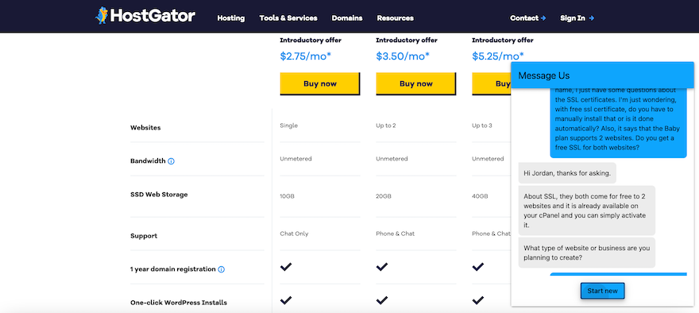Click arrow icon next to Sign In

point(592,18)
